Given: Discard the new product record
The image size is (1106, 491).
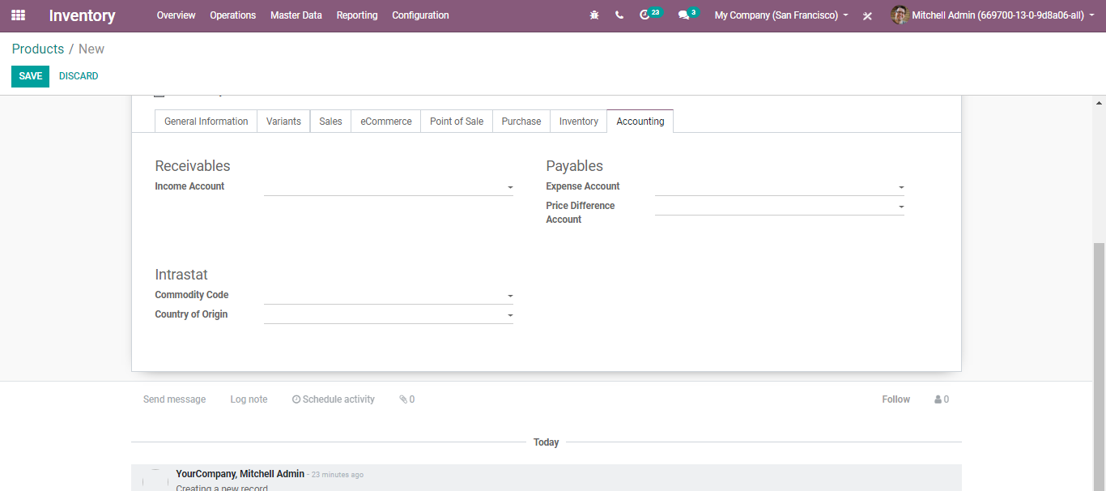Looking at the screenshot, I should (79, 76).
